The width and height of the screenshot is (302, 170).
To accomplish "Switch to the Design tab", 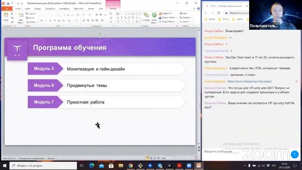I will tap(37, 8).
